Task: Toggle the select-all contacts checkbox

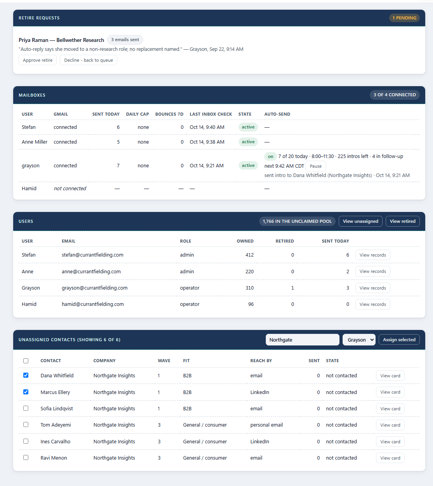Action: (26, 361)
